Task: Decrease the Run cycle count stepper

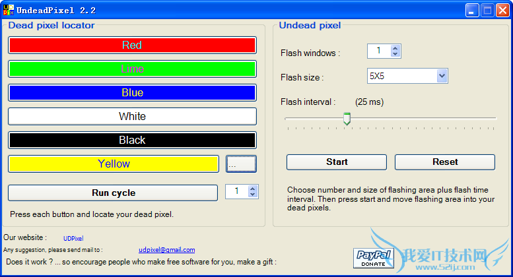Action: [x=252, y=194]
